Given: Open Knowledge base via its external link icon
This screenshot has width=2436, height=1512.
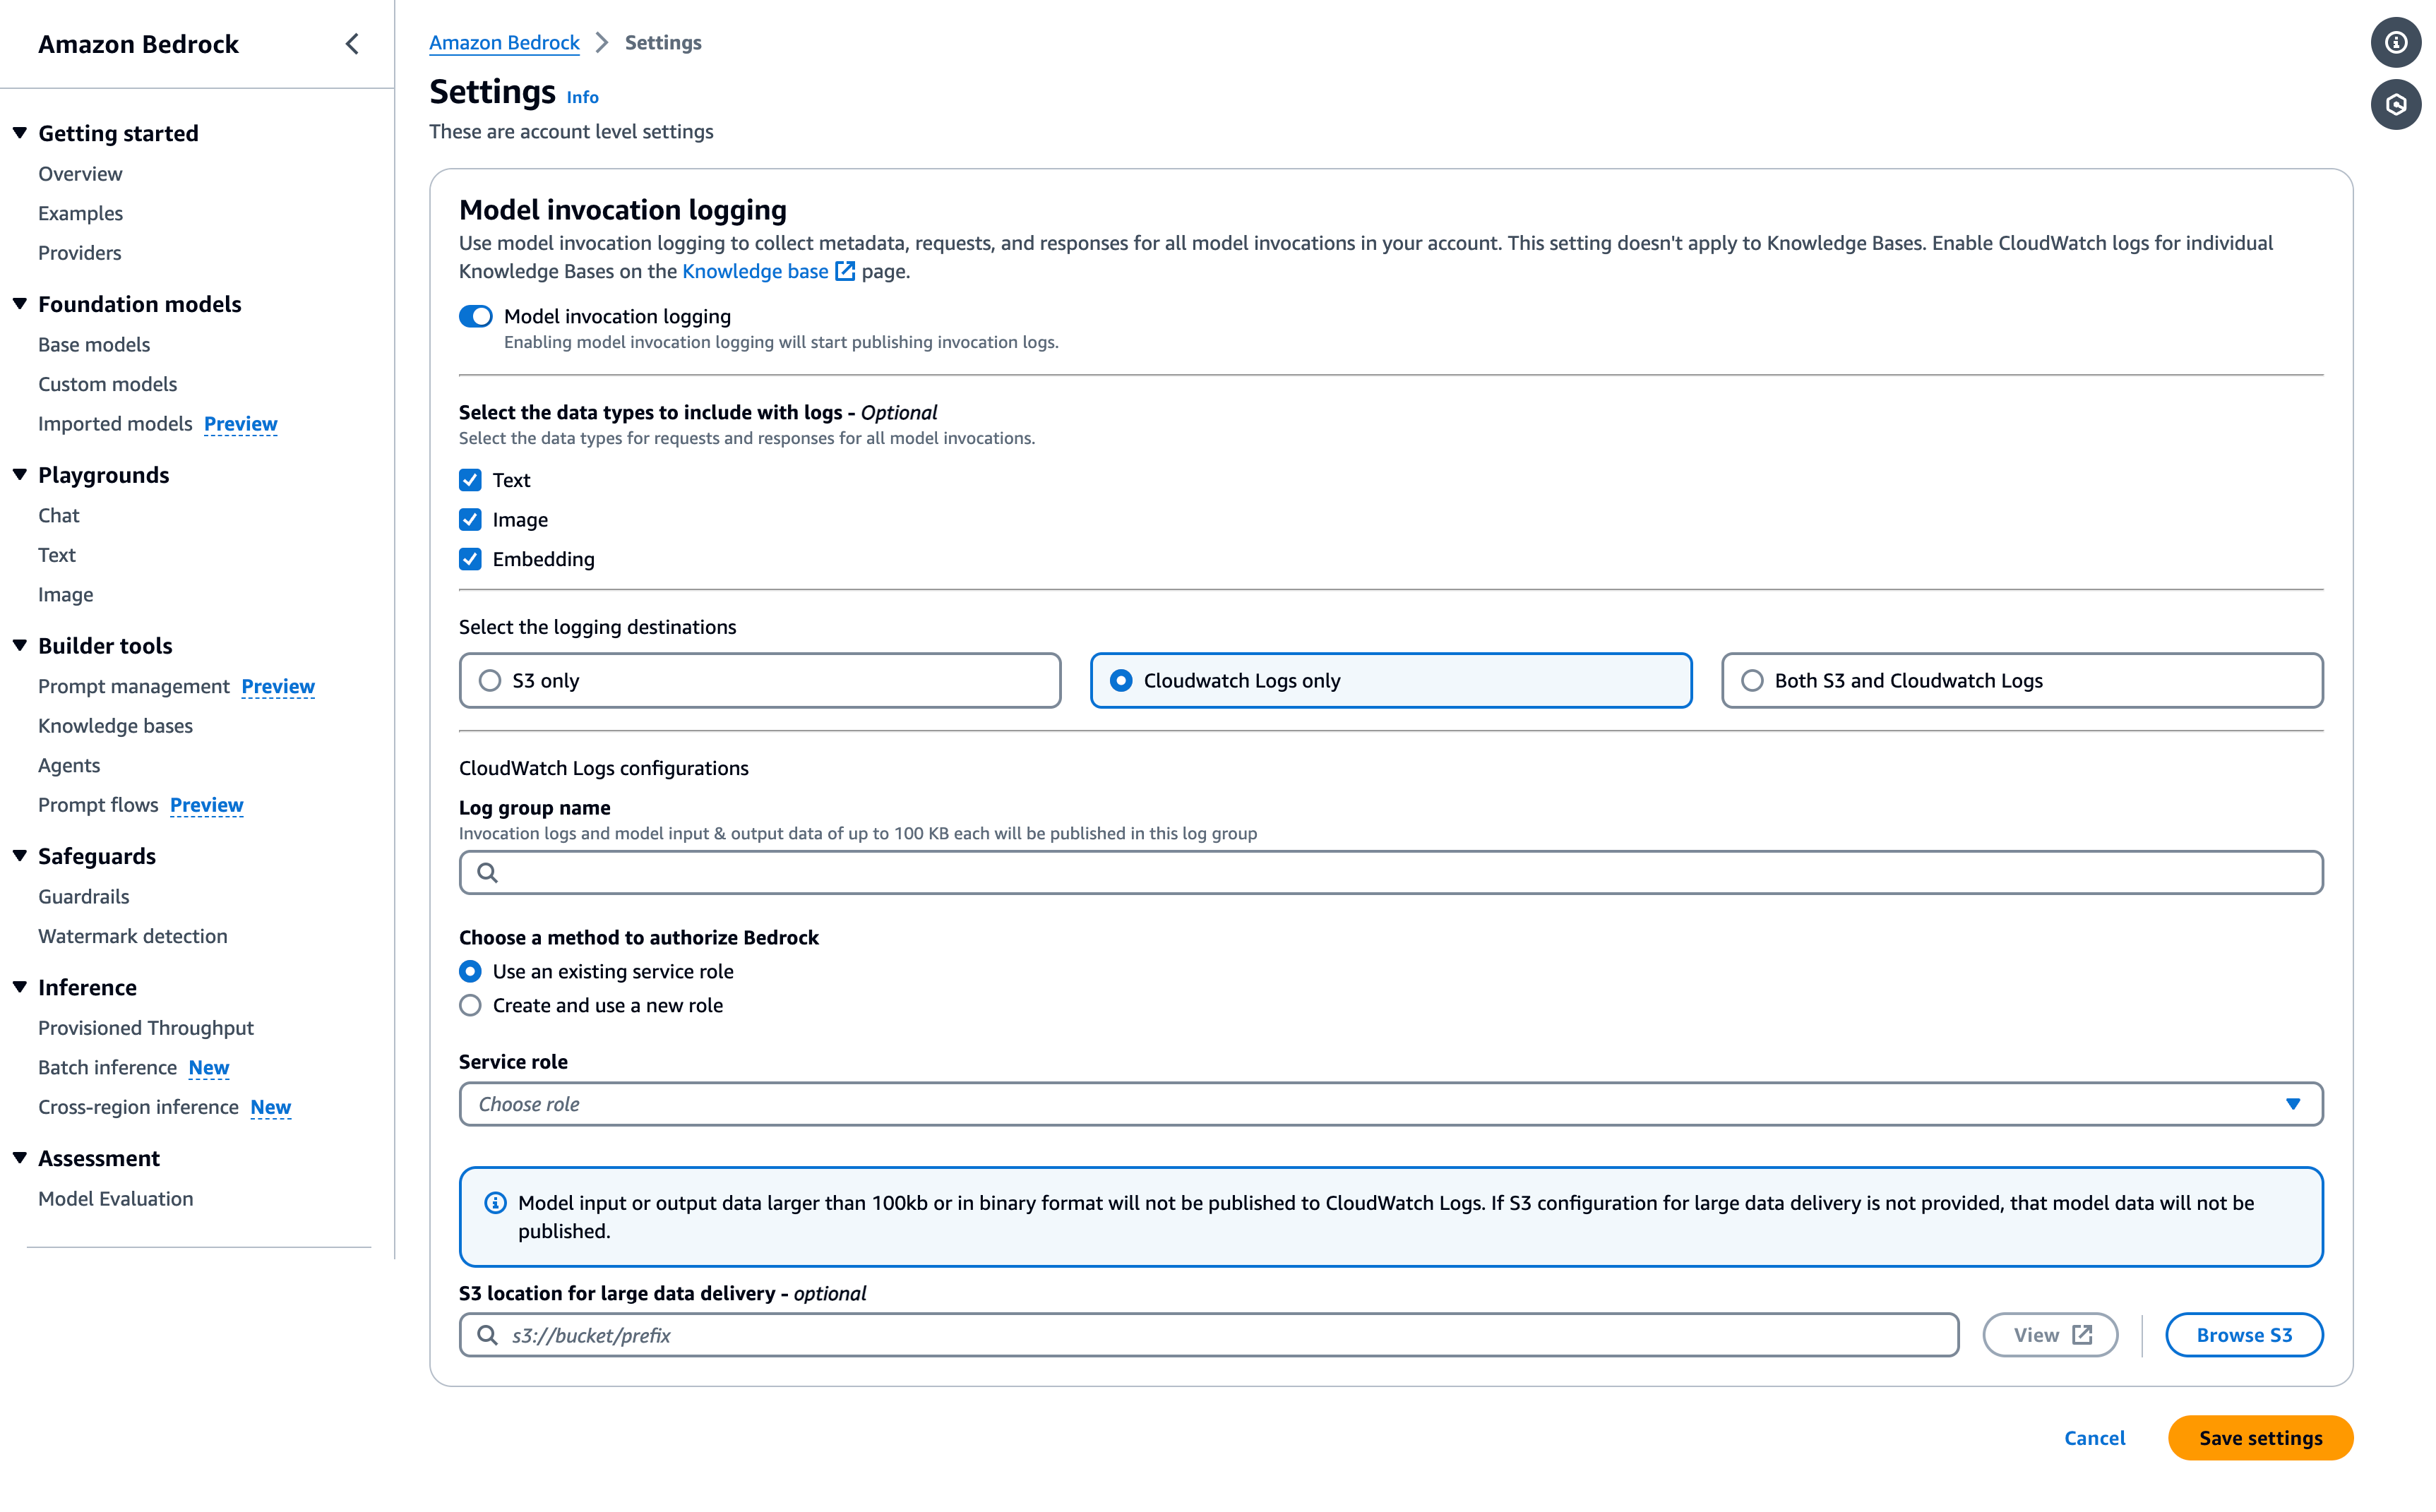Looking at the screenshot, I should (x=845, y=270).
